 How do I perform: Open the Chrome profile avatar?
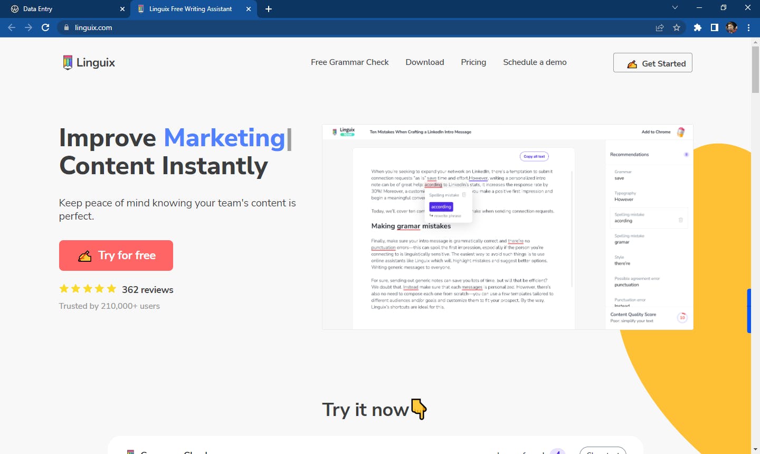(x=731, y=27)
